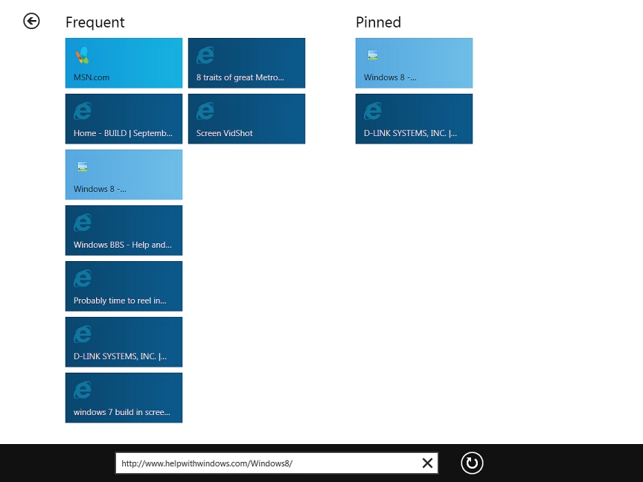This screenshot has width=643, height=482.
Task: Open the pinned 'D-LINK SYSTEMS, INC.' tile
Action: [414, 119]
